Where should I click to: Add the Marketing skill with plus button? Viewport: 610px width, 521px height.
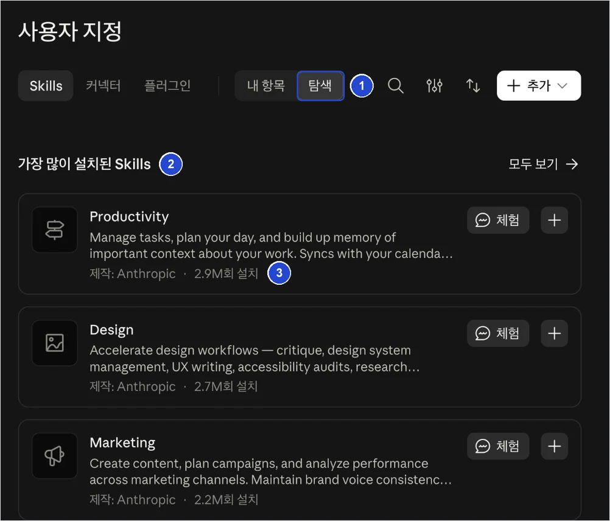point(554,446)
